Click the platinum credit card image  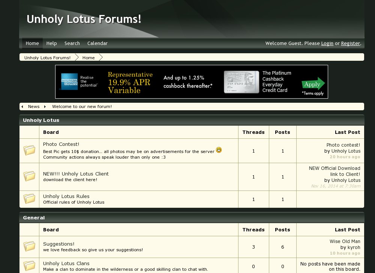[x=241, y=82]
